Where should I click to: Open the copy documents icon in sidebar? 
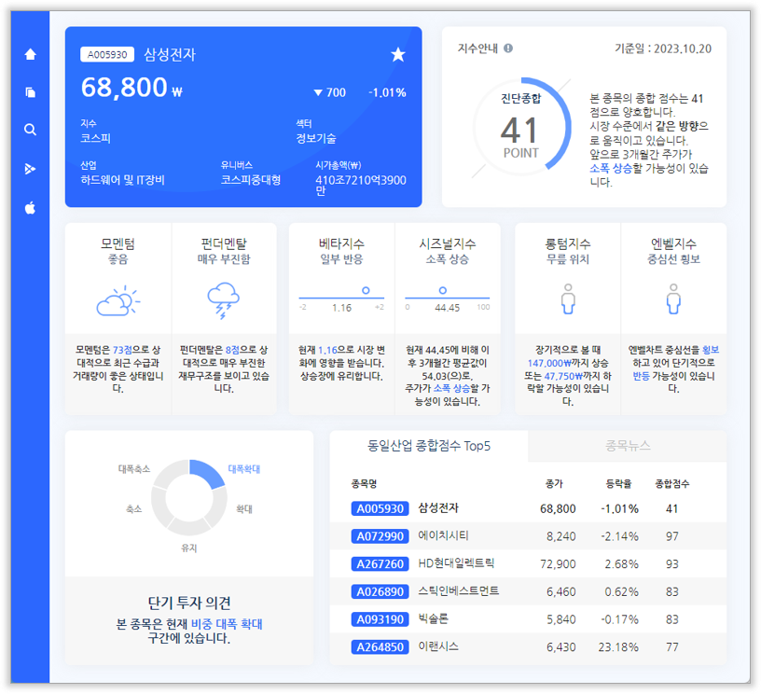point(30,92)
